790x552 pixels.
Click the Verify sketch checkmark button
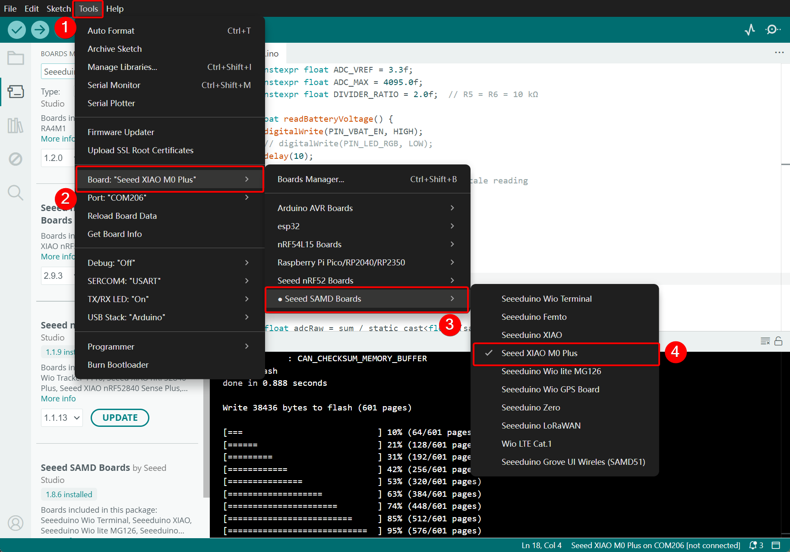tap(17, 30)
